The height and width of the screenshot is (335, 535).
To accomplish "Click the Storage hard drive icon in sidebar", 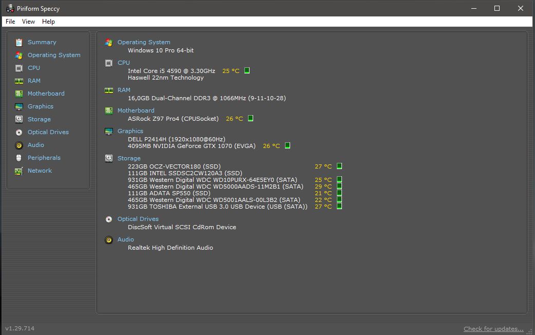I will coord(19,119).
